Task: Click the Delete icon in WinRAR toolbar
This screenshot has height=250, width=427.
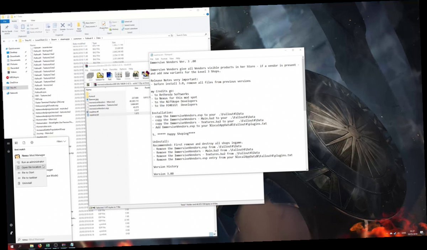Action: pyautogui.click(x=127, y=75)
